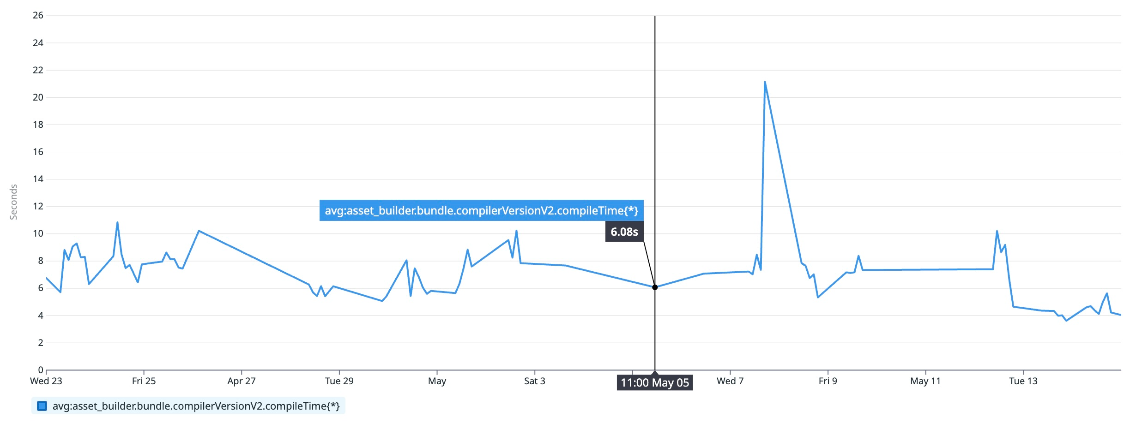Click the blue series name tooltip
1136x429 pixels.
[481, 210]
